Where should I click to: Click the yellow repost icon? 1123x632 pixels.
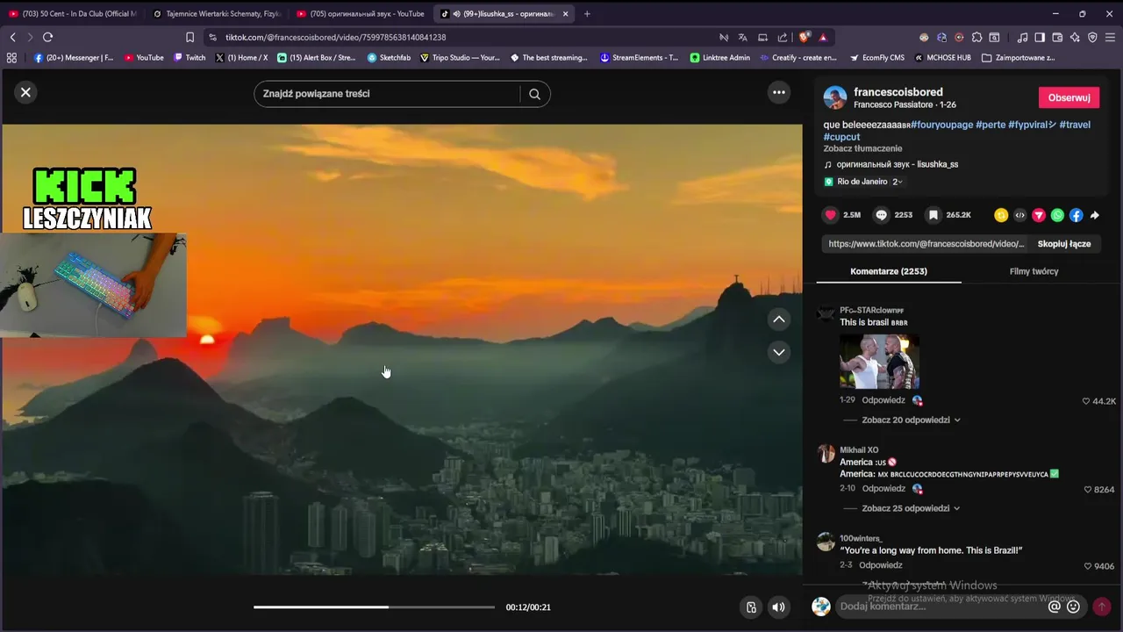1001,215
